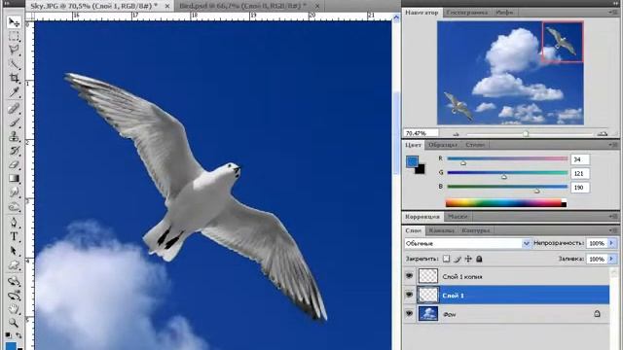This screenshot has height=350, width=623.
Task: Click the black background swatch in Color panel
Action: click(421, 170)
